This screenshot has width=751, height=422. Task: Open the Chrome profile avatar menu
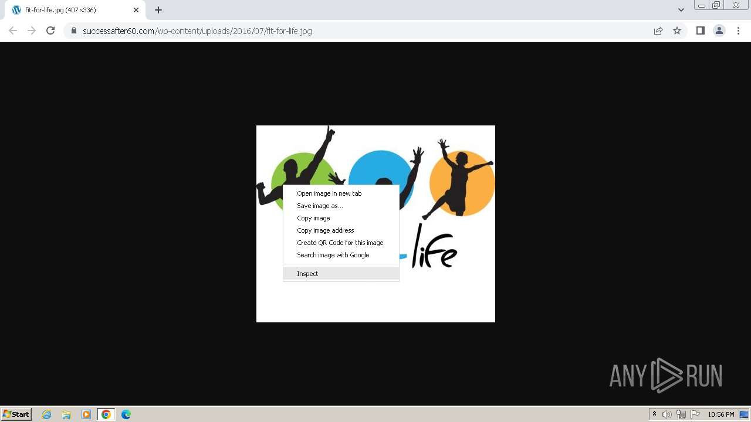coord(719,30)
